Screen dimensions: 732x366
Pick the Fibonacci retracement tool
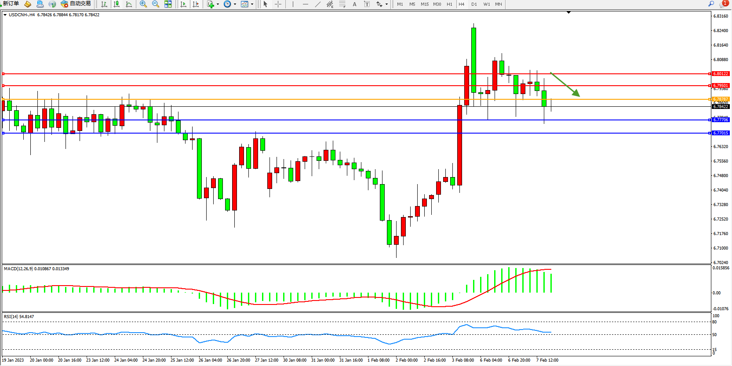342,4
